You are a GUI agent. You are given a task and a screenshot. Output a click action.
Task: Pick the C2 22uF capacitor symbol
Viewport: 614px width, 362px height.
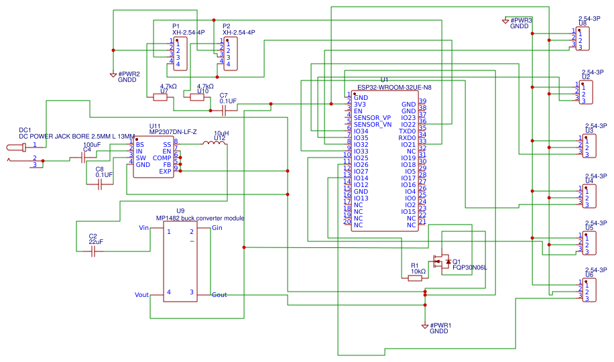click(x=93, y=251)
